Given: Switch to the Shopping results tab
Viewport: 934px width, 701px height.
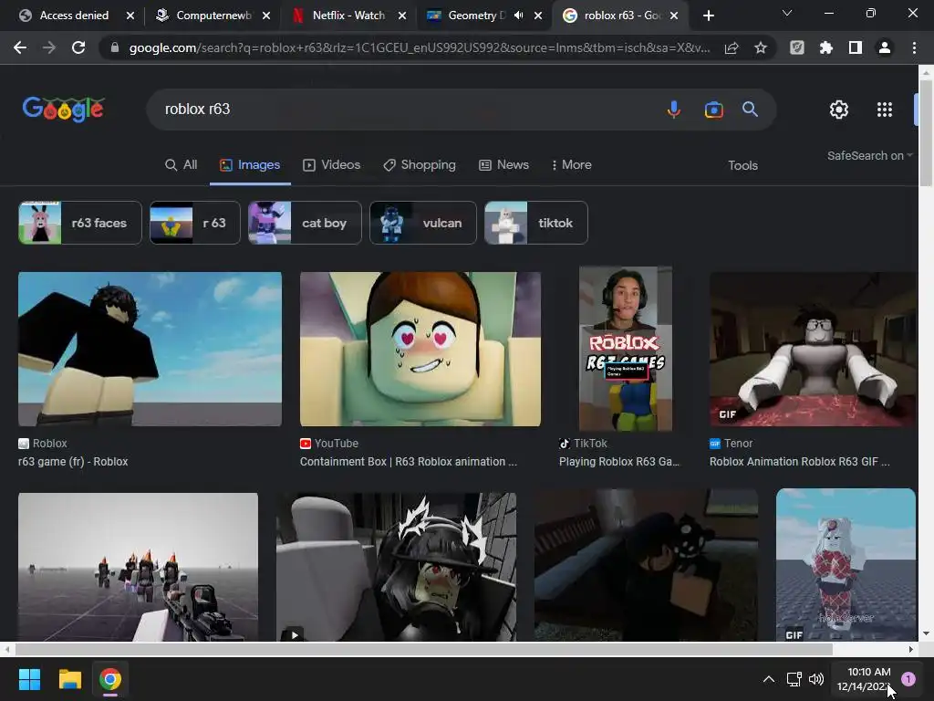Looking at the screenshot, I should coord(420,164).
